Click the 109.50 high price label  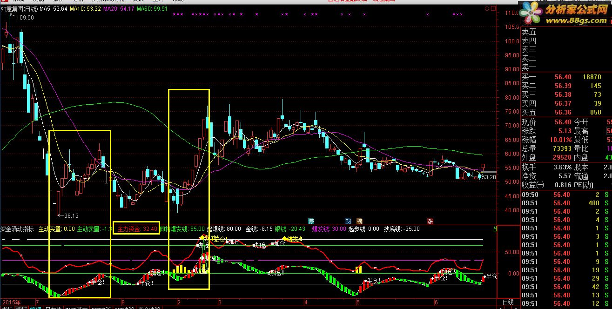pos(25,18)
